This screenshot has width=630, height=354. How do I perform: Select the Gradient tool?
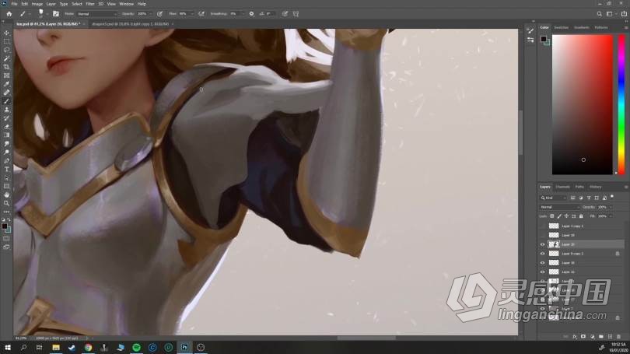pos(6,135)
